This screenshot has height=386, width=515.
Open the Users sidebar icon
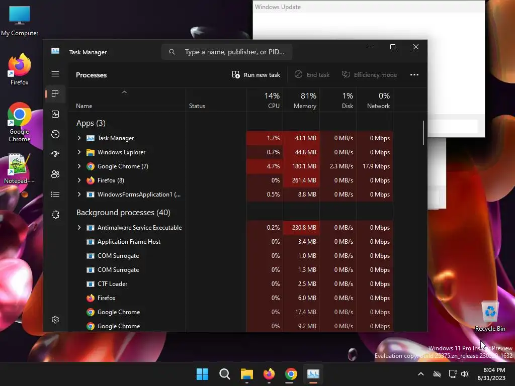tap(55, 174)
